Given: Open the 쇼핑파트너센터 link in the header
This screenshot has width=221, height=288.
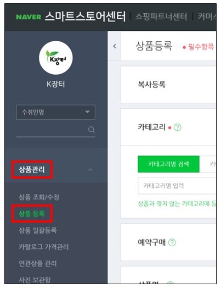Looking at the screenshot, I should [x=161, y=16].
